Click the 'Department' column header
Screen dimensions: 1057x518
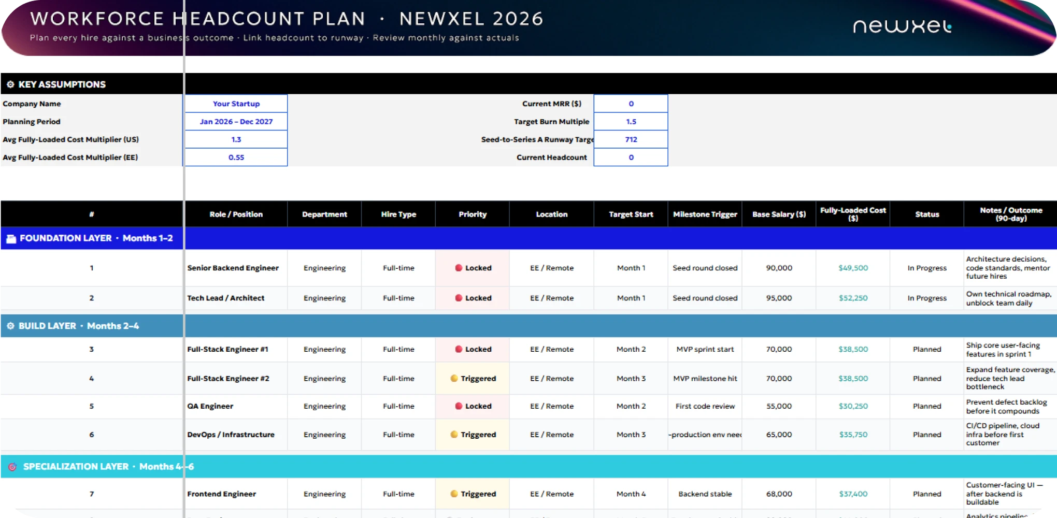click(325, 214)
